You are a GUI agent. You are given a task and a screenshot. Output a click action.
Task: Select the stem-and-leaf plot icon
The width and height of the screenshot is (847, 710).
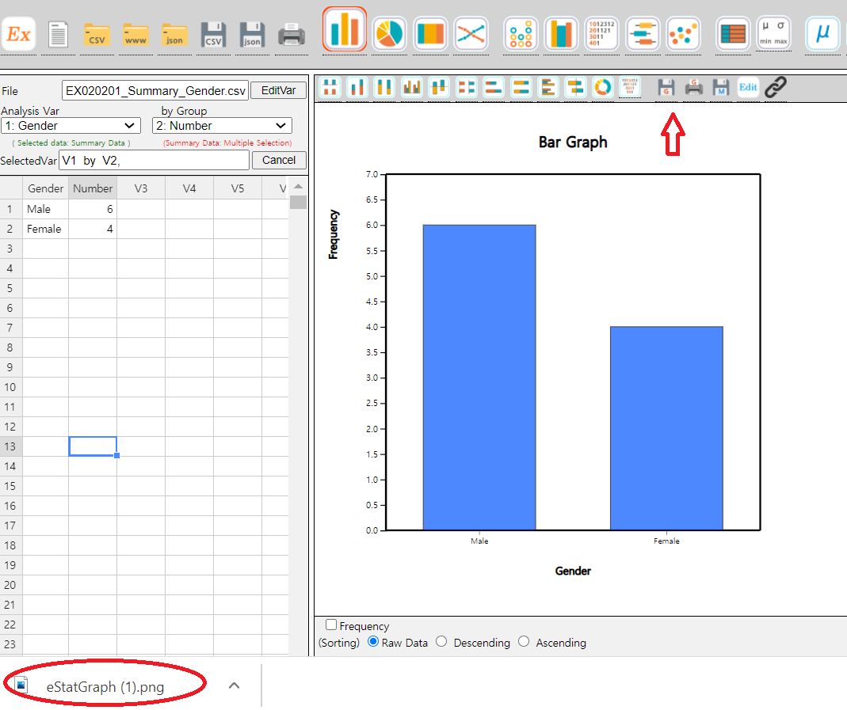(x=601, y=34)
